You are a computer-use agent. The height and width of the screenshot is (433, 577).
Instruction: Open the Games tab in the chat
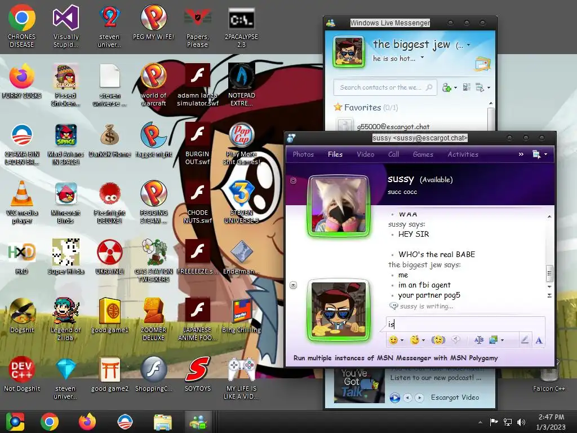pyautogui.click(x=423, y=154)
